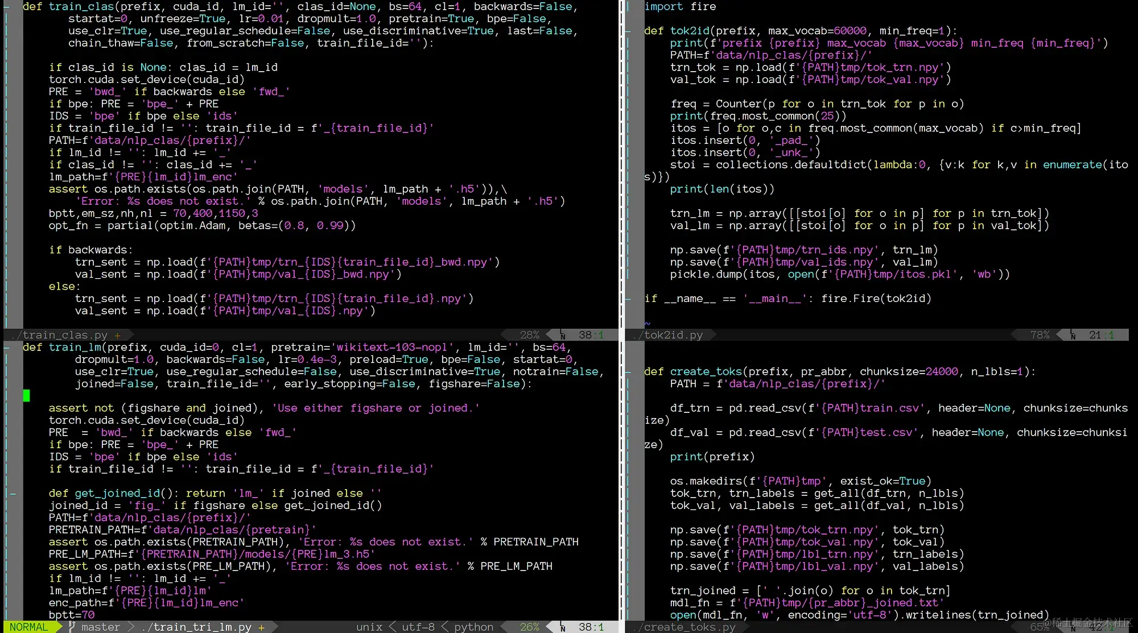This screenshot has height=633, width=1138.
Task: Collapse the fold at def tok2id
Action: pyautogui.click(x=628, y=31)
